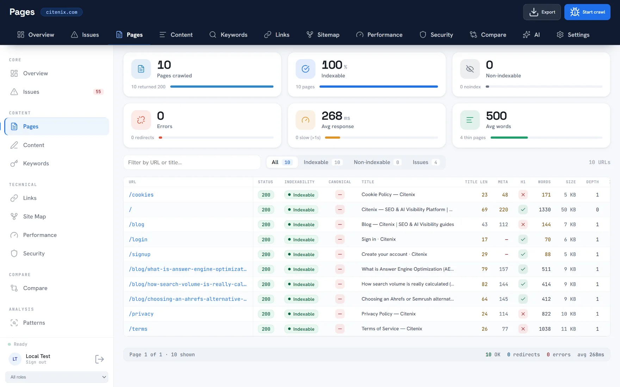The height and width of the screenshot is (387, 620).
Task: Click the thin pages green progress bar
Action: [x=509, y=138]
